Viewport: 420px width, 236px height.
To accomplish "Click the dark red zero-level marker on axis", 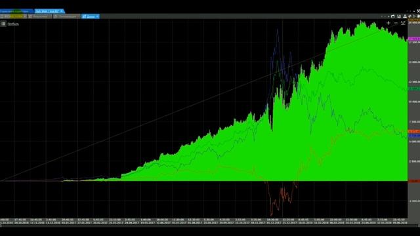I will click(414, 181).
